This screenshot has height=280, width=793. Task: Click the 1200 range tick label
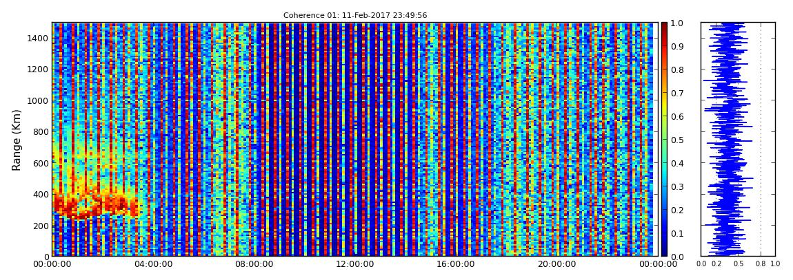click(x=37, y=69)
